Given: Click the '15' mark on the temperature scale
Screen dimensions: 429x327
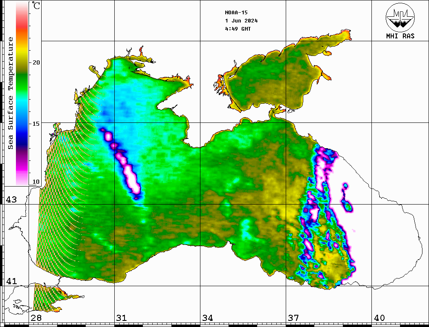Looking at the screenshot, I should 36,124.
